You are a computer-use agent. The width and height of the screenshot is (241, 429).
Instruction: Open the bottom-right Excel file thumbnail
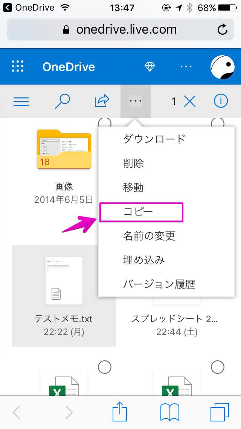tap(177, 383)
